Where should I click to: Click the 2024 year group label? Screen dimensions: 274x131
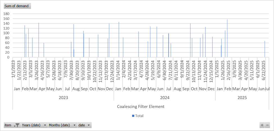point(164,98)
